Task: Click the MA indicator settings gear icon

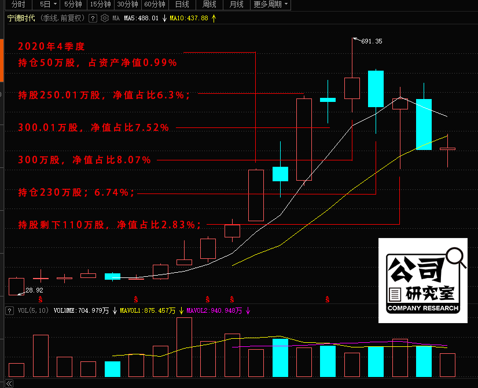Action: [104, 18]
